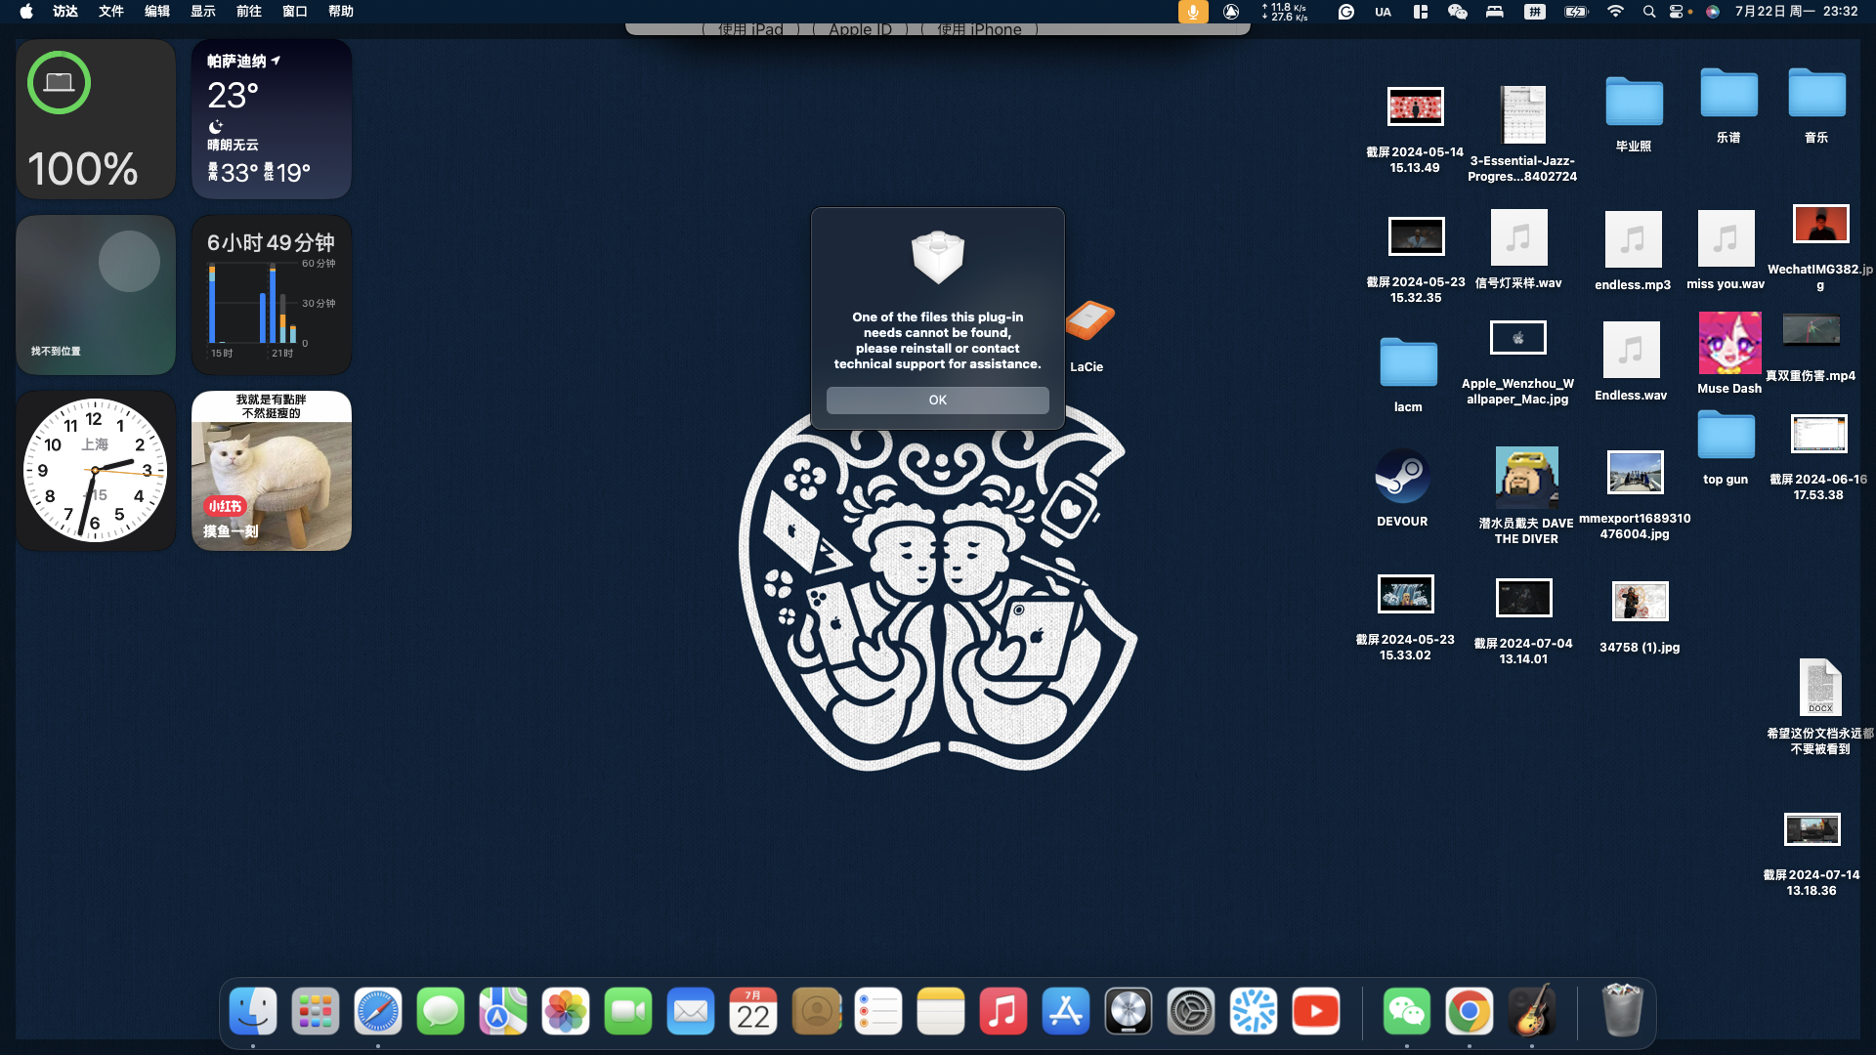Open the 帕萨迪纳 weather widget
This screenshot has height=1055, width=1876.
[272, 119]
